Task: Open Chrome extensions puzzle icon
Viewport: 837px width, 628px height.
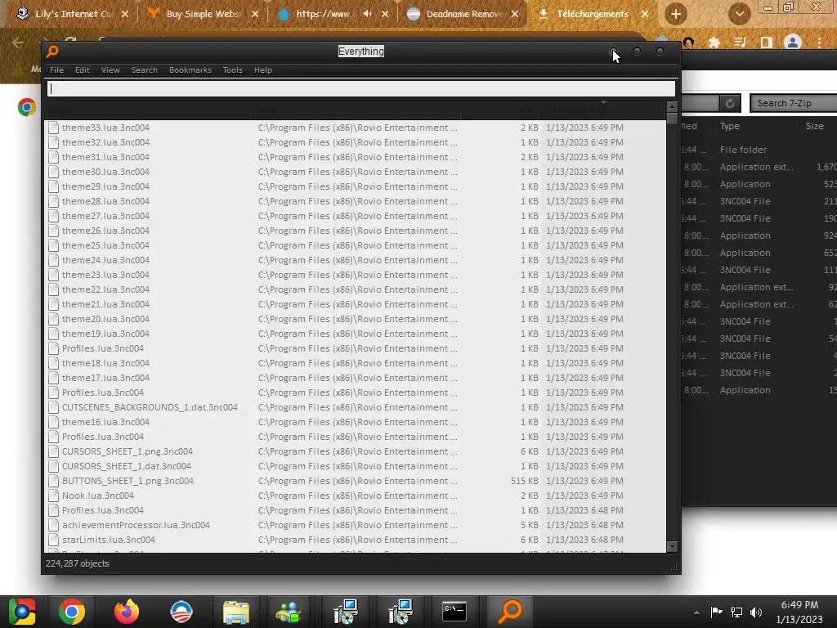Action: (x=714, y=43)
